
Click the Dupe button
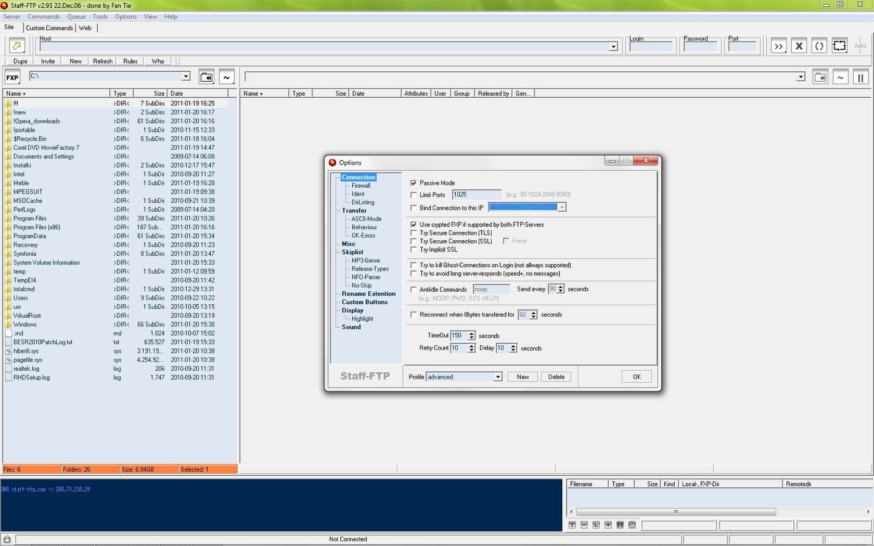click(20, 61)
